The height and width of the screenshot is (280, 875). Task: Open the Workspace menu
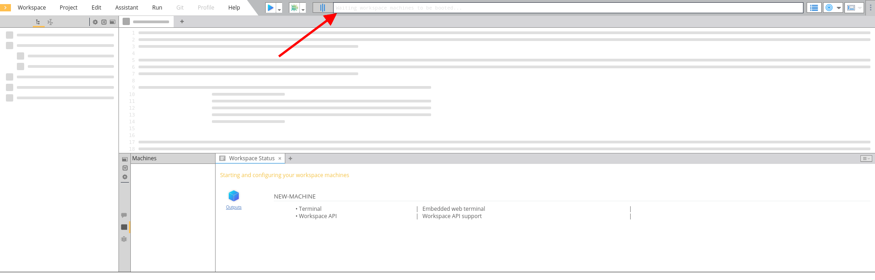coord(31,8)
